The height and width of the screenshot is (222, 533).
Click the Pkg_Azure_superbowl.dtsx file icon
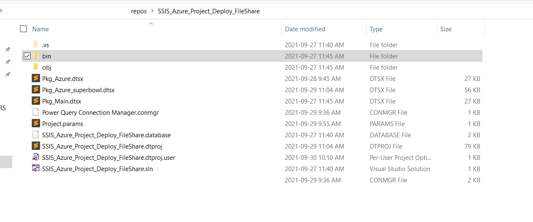coord(36,90)
